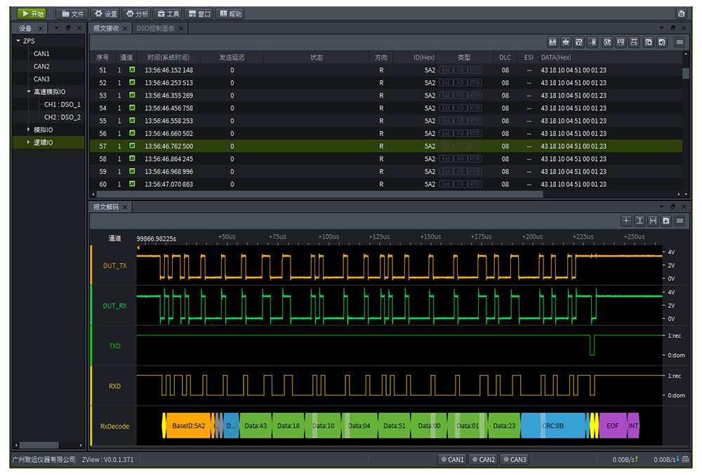This screenshot has width=702, height=475.
Task: Open the 帮助 menu
Action: (x=230, y=14)
